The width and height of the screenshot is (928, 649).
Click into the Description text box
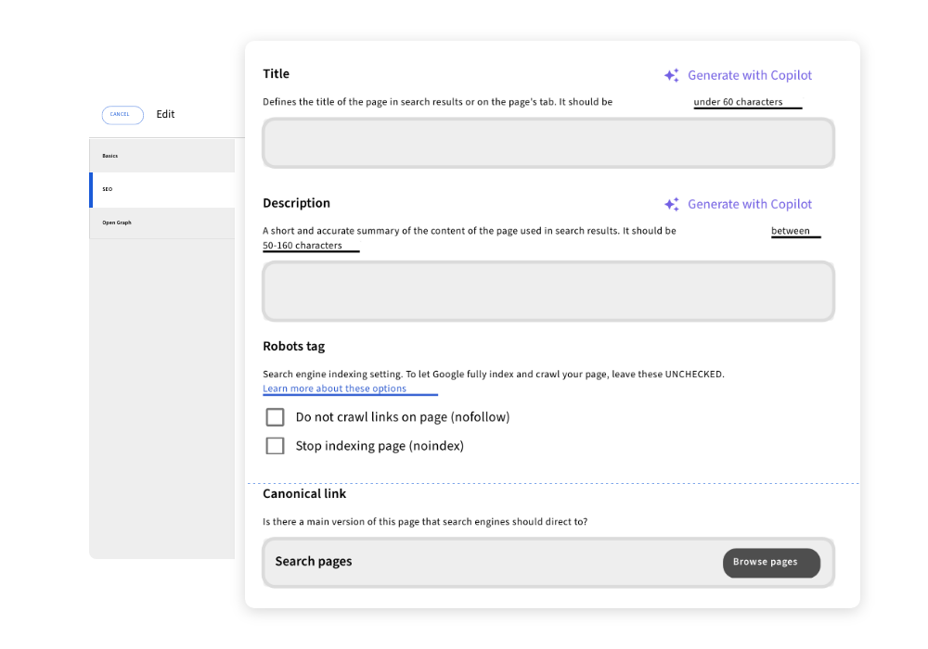click(548, 291)
